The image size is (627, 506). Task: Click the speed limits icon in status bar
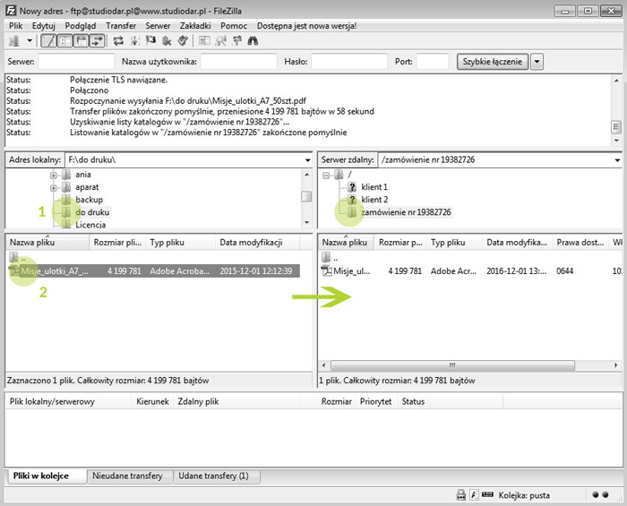coord(487,494)
